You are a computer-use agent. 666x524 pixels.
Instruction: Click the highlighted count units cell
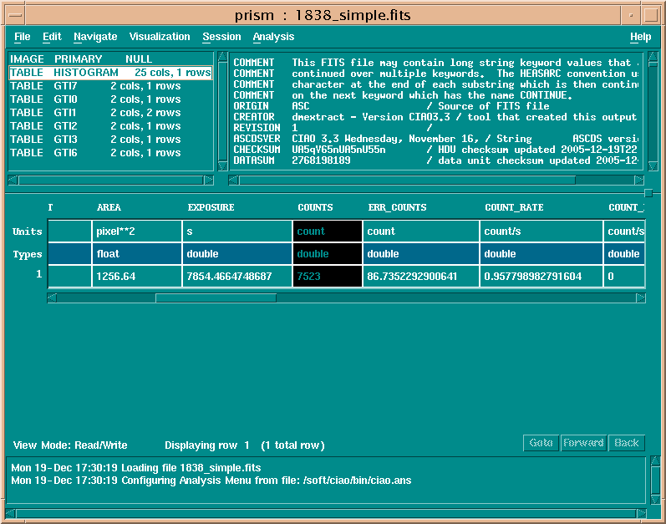click(328, 231)
